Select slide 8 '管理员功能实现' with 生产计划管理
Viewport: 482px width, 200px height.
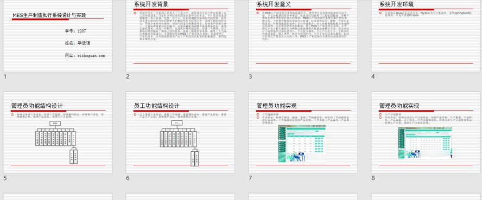[x=426, y=132]
